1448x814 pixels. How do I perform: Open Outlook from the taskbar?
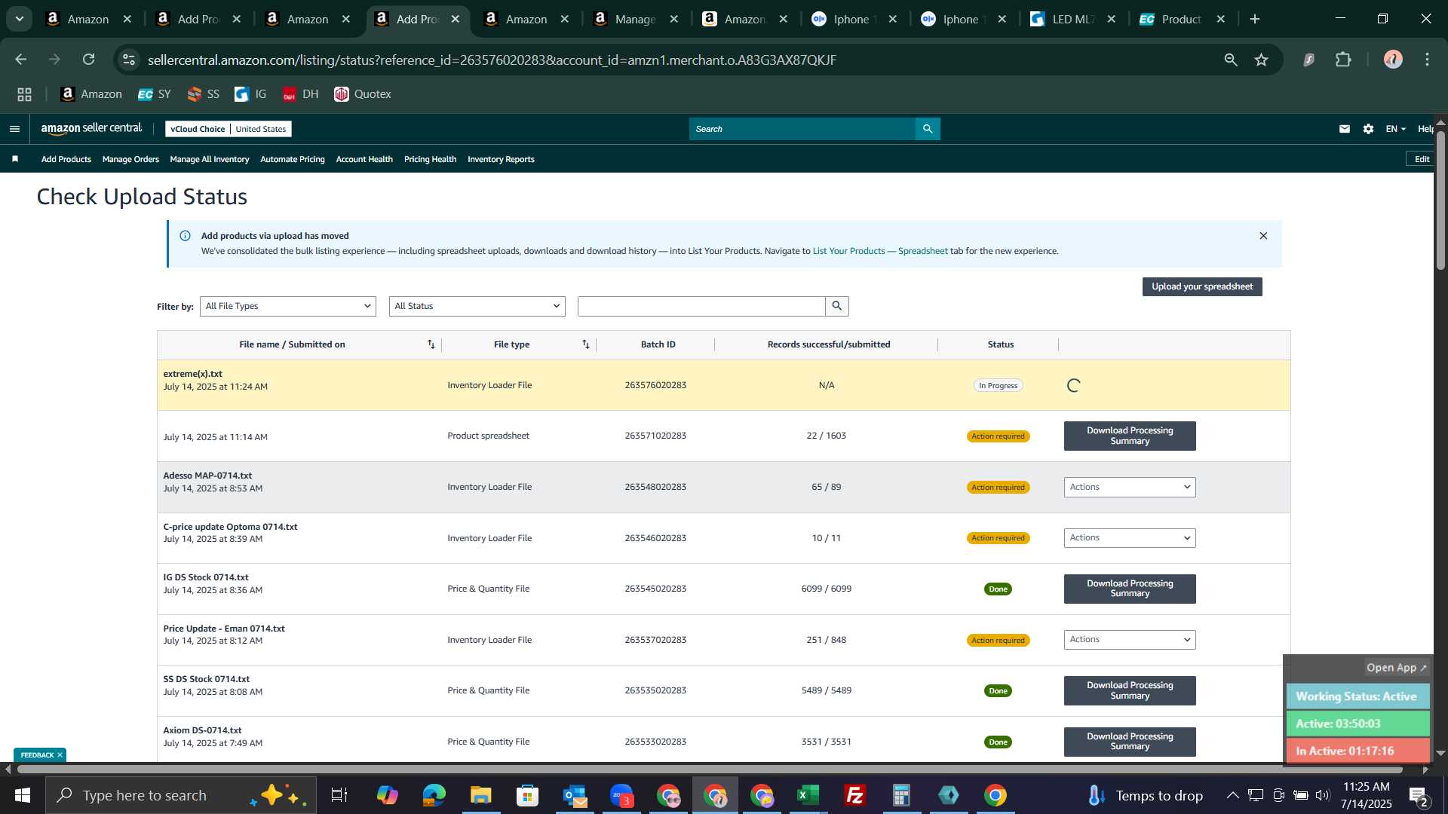574,795
